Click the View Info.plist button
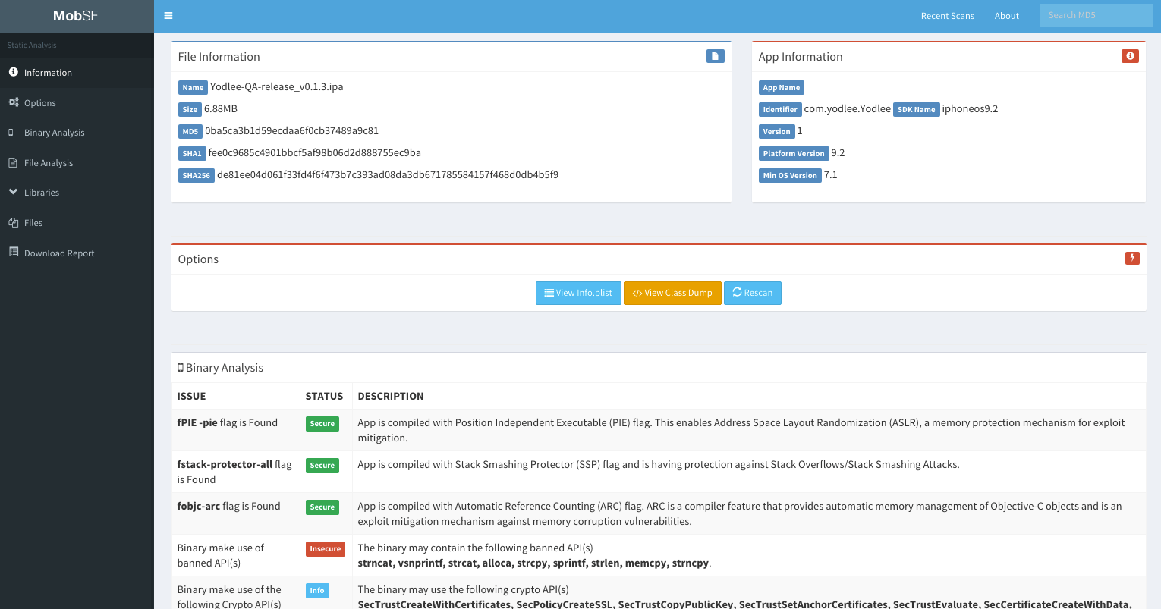Image resolution: width=1161 pixels, height=609 pixels. pos(578,293)
